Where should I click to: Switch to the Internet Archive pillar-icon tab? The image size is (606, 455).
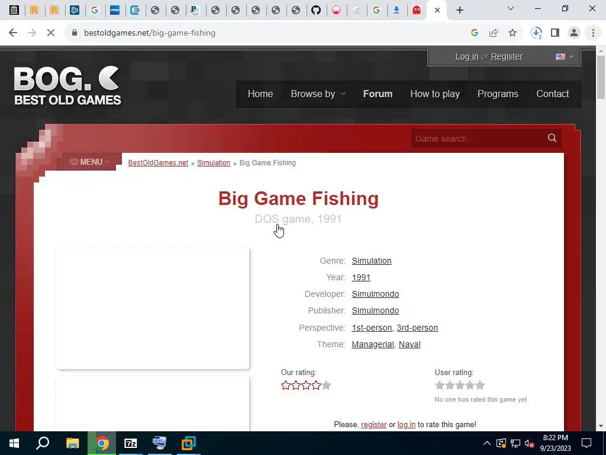pos(14,10)
